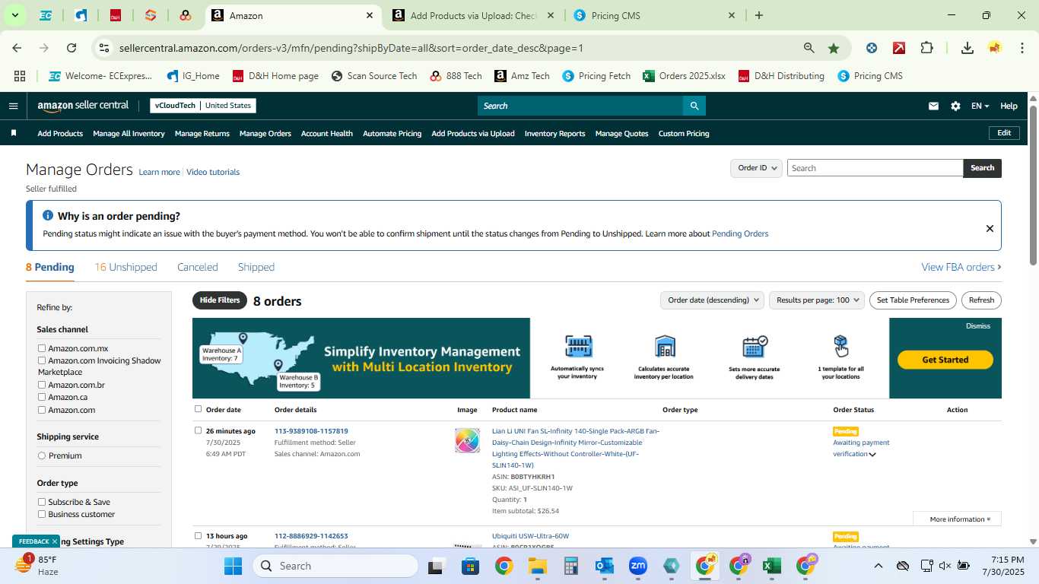Switch to the Canceled tab

click(x=198, y=267)
